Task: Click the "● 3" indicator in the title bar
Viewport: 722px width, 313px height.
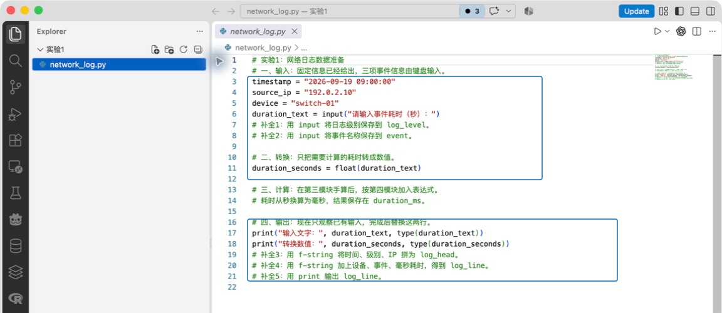Action: 472,11
